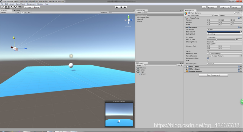
Task: Open the Rendering Path dropdown
Action: 224,53
